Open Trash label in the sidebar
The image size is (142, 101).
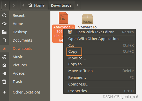[17, 82]
